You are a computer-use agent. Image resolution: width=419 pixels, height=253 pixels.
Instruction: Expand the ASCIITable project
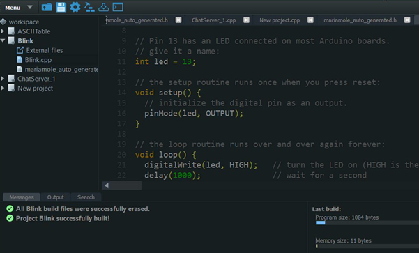pos(2,31)
